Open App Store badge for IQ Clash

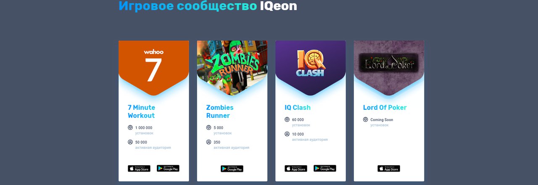tap(296, 169)
